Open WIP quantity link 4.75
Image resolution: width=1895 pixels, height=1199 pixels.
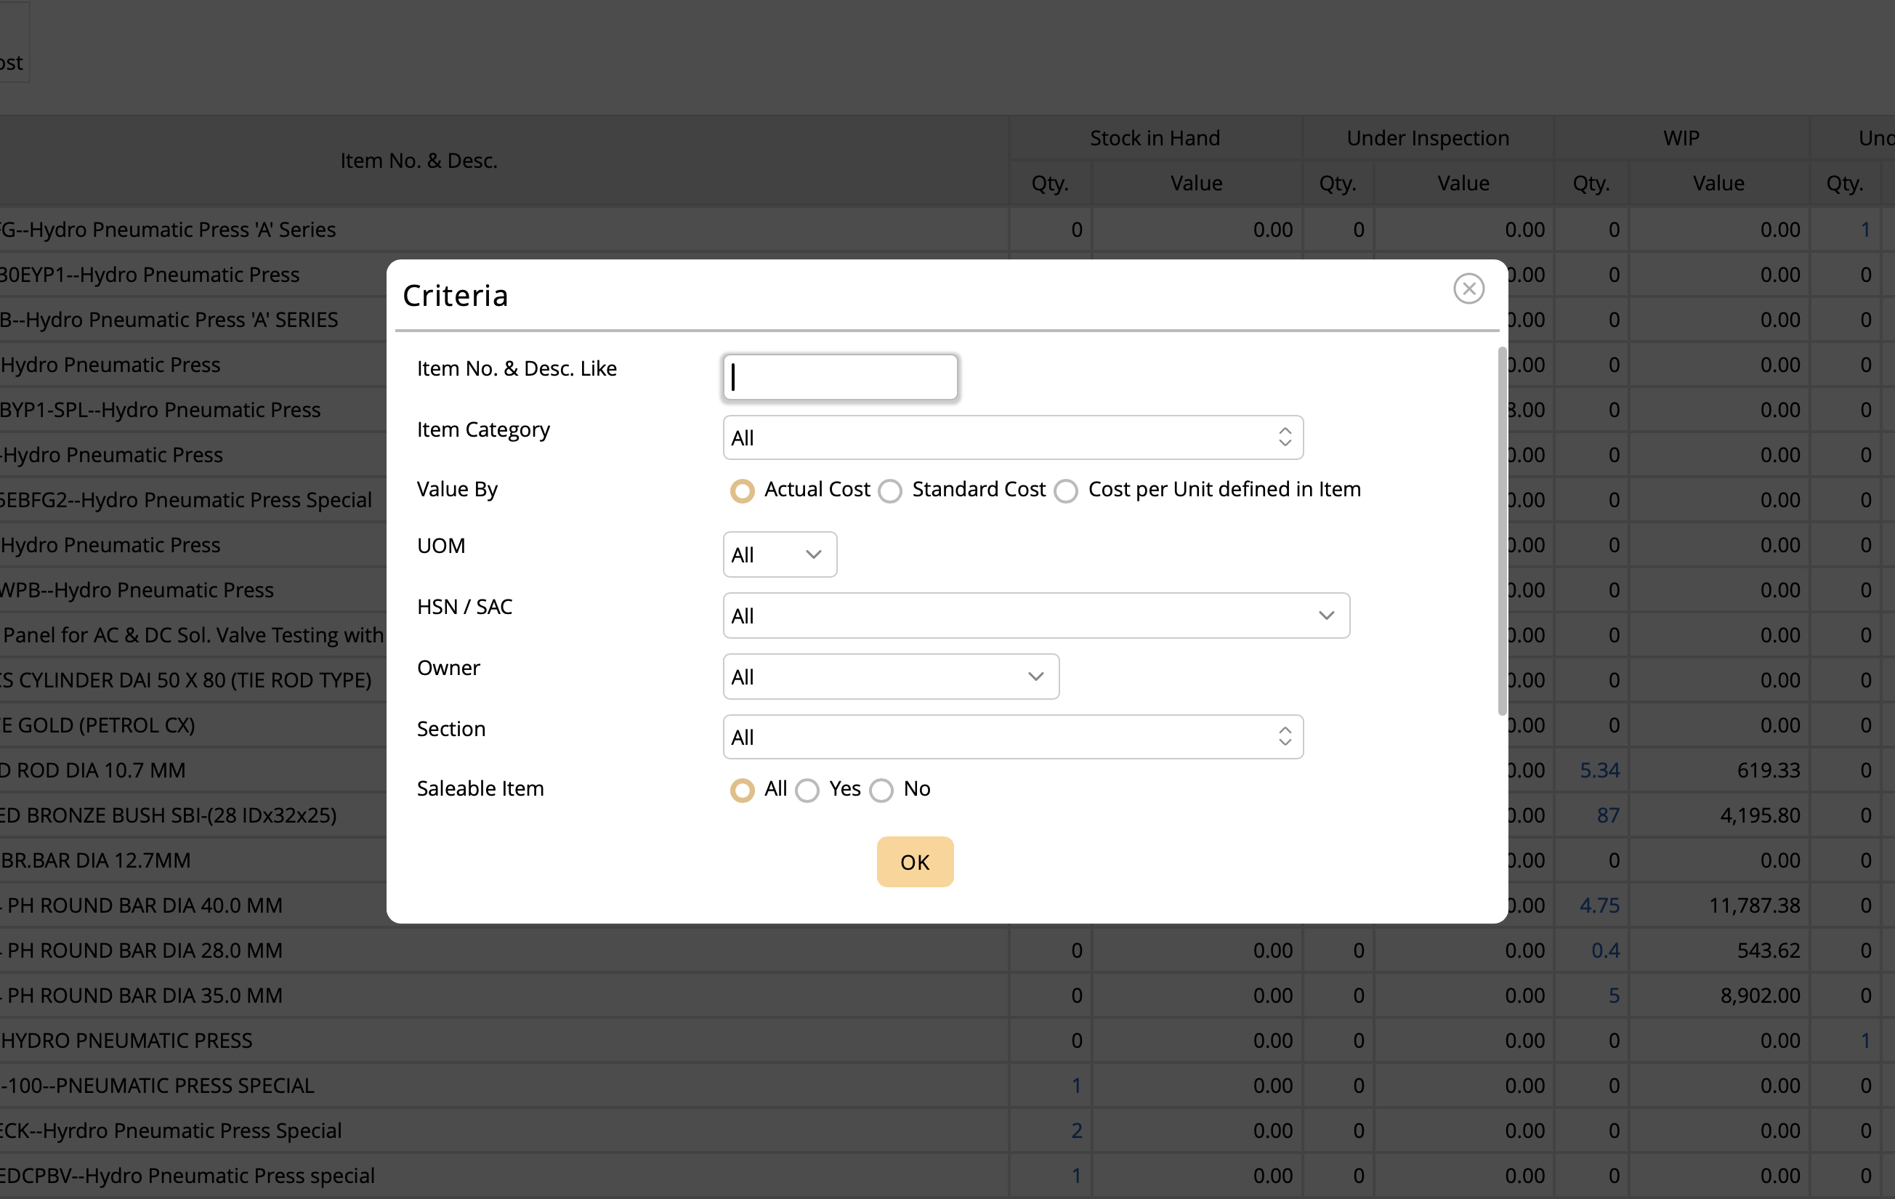click(1599, 905)
